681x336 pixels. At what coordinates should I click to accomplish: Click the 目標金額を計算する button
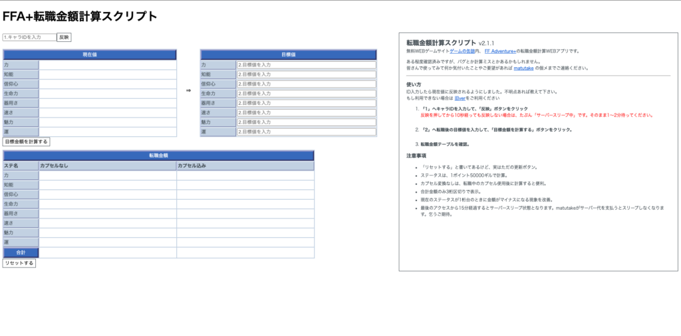pos(26,141)
